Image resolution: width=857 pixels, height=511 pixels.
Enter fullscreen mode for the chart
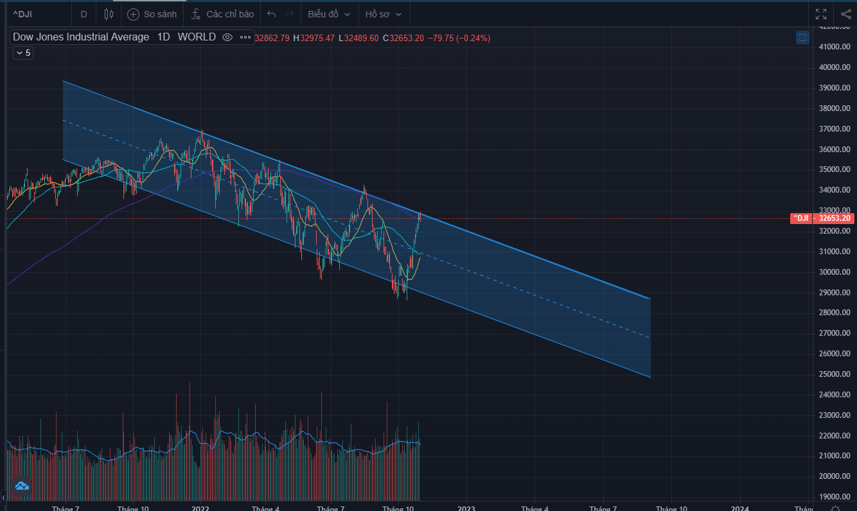(x=821, y=13)
